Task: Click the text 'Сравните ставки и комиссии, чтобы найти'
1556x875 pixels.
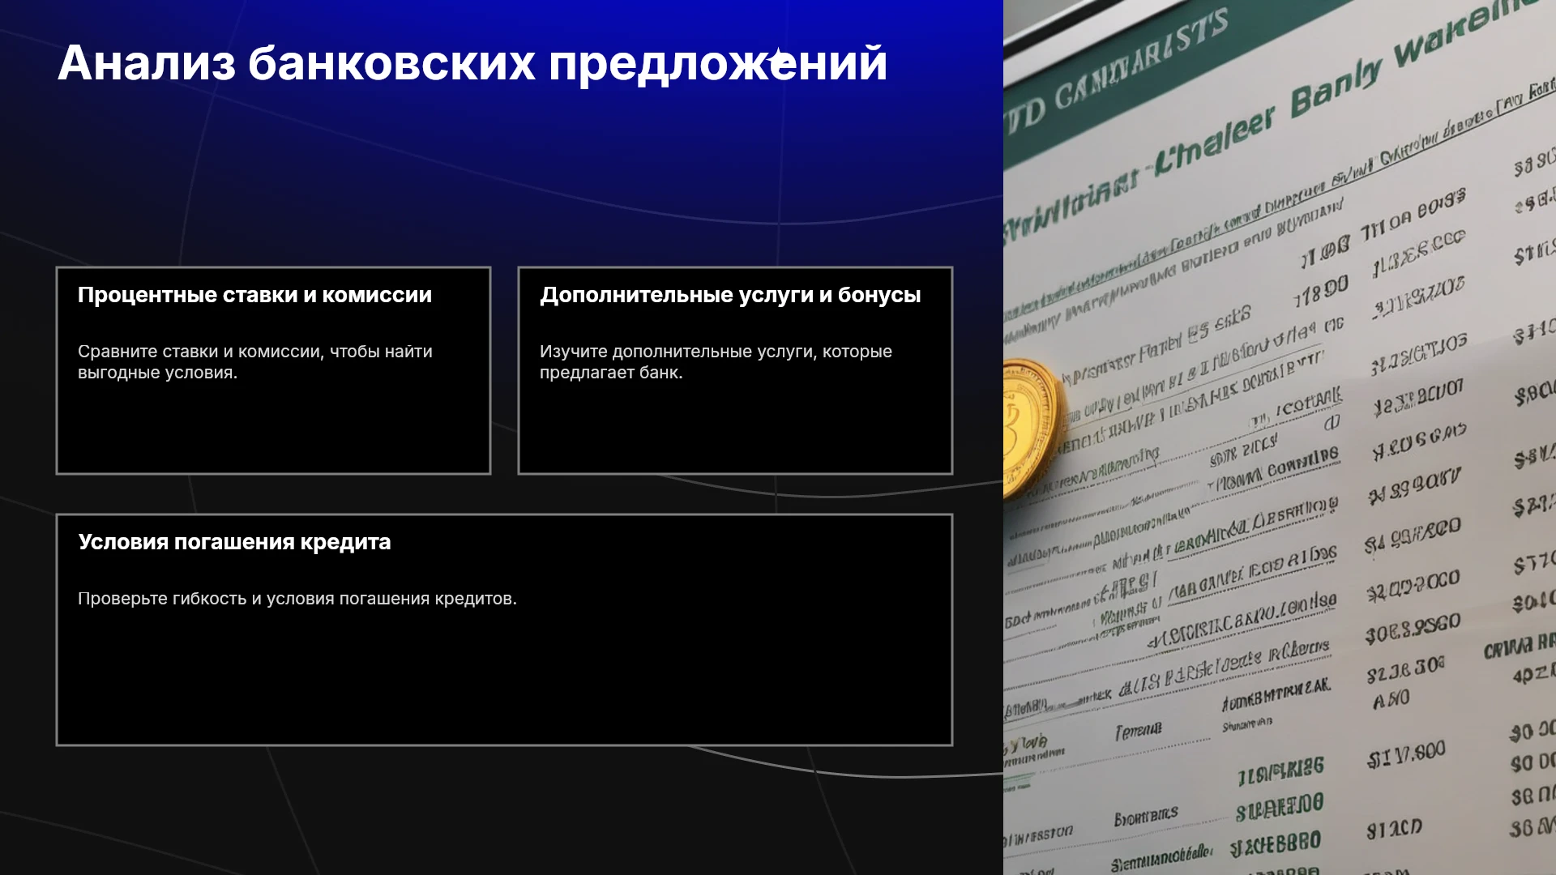Action: pyautogui.click(x=255, y=352)
